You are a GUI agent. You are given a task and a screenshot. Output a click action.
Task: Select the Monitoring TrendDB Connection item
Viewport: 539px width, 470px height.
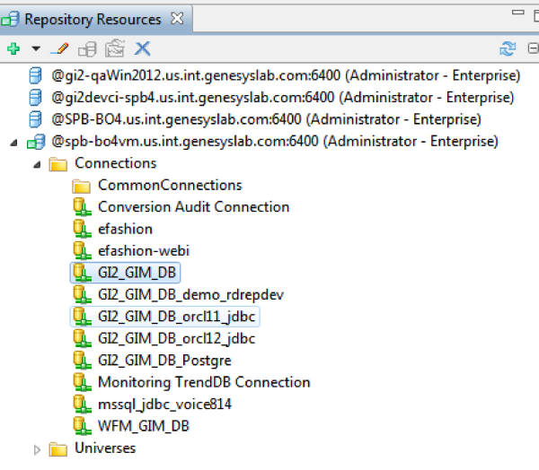(204, 382)
